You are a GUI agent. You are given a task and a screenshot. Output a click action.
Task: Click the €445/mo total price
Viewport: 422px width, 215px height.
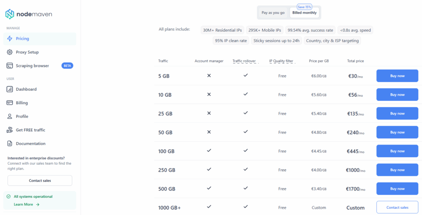point(356,152)
